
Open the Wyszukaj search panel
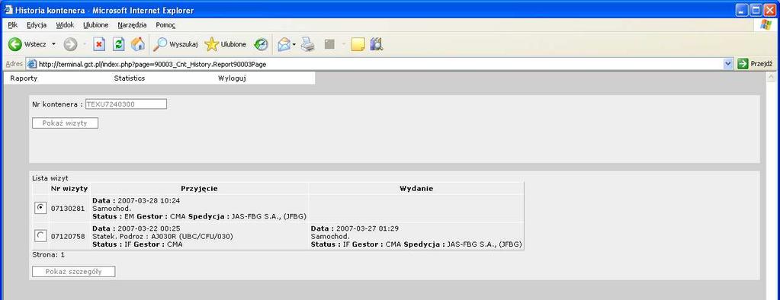click(x=175, y=44)
